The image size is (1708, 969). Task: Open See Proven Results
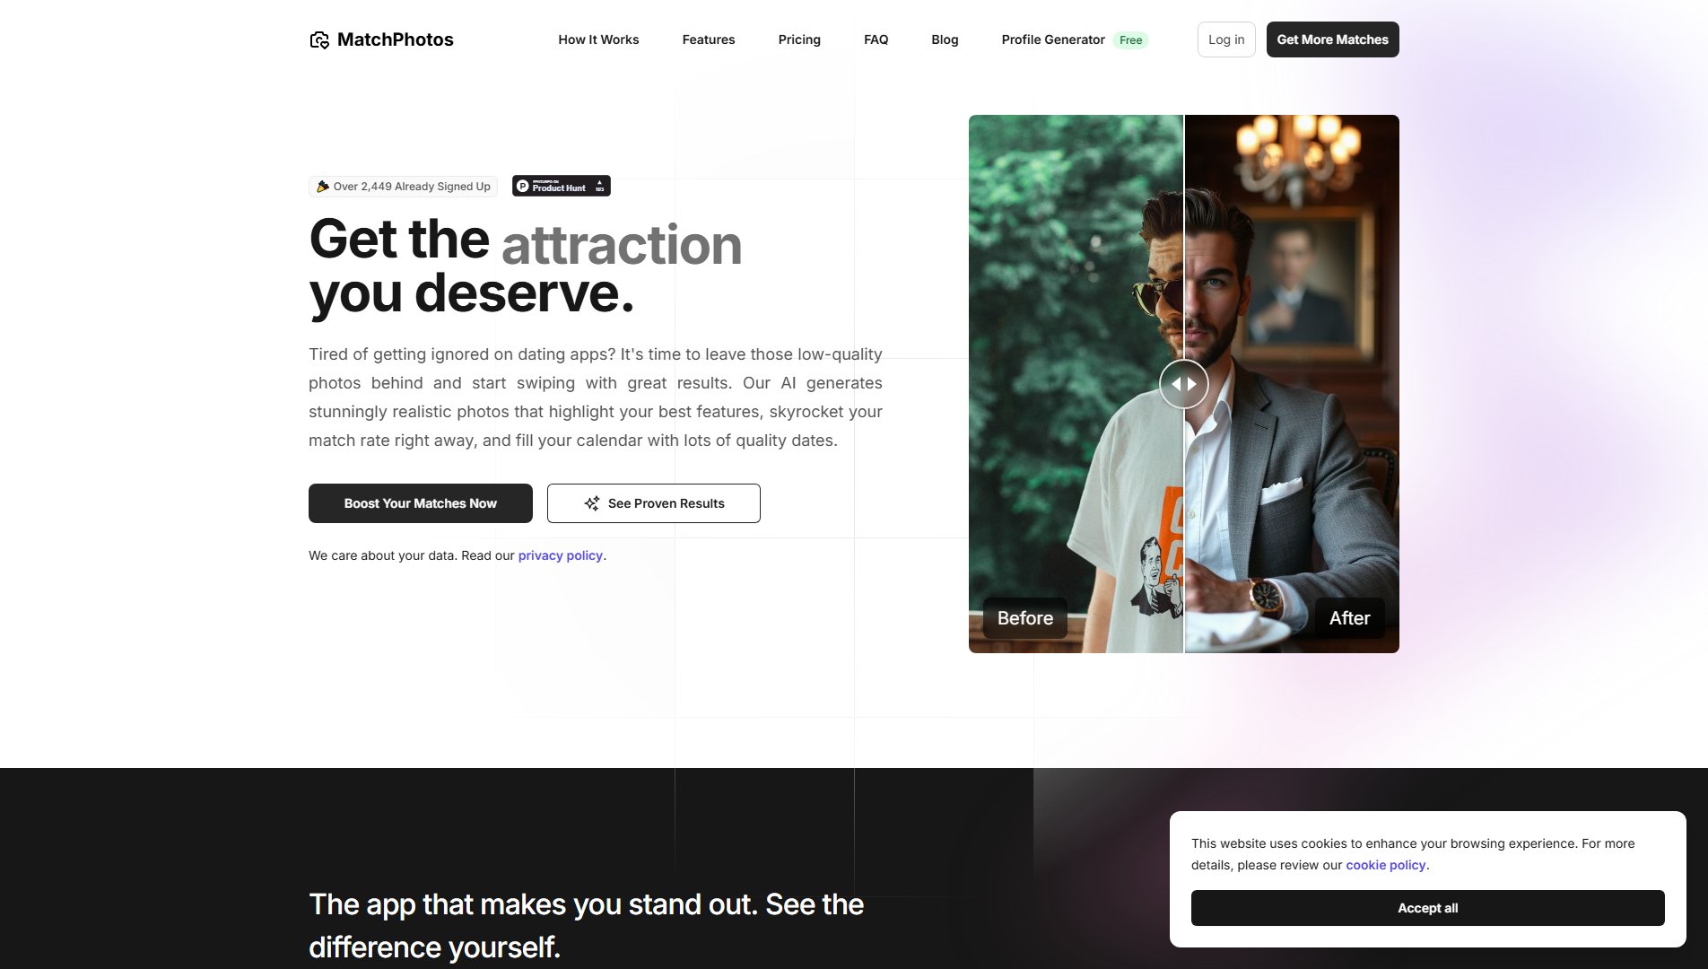(654, 503)
